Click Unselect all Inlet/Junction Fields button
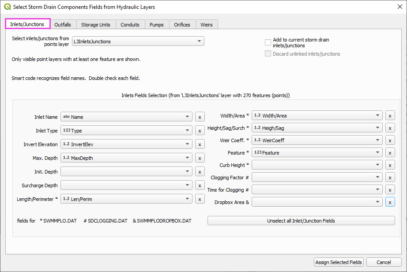Screen dimensions: 407x272 tap(301, 221)
